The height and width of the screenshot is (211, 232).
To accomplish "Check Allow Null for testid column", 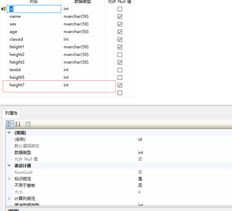I will pos(120,70).
